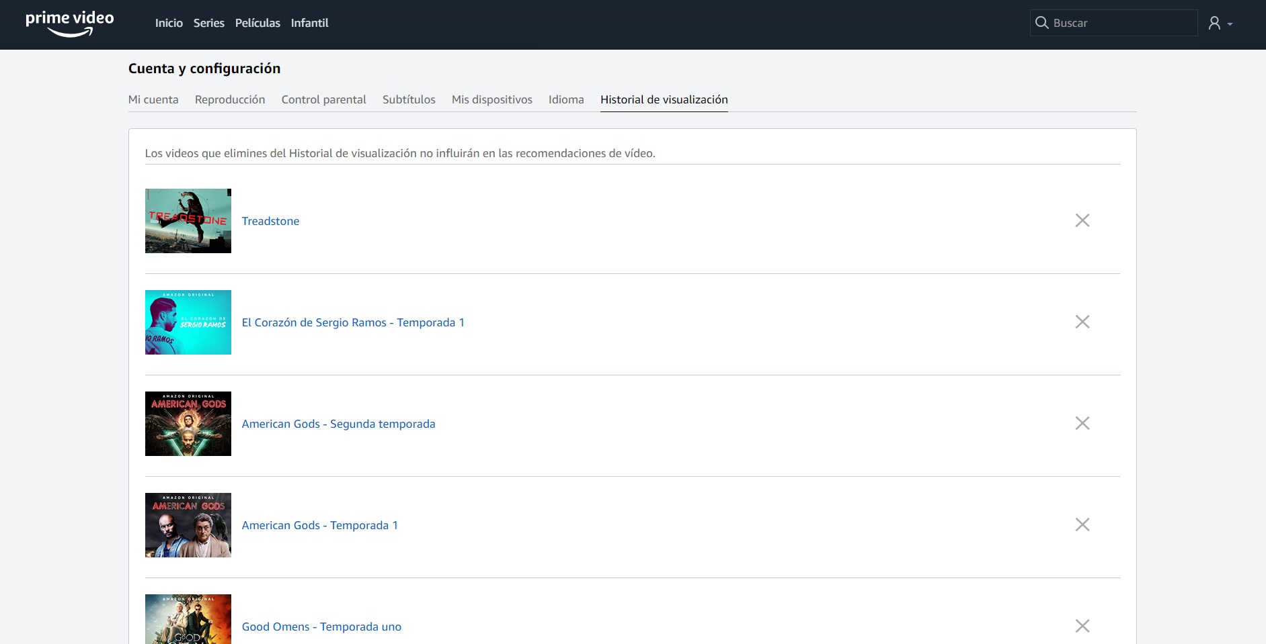Viewport: 1266px width, 644px height.
Task: Open the Good Omens Temporada uno link
Action: click(x=321, y=627)
